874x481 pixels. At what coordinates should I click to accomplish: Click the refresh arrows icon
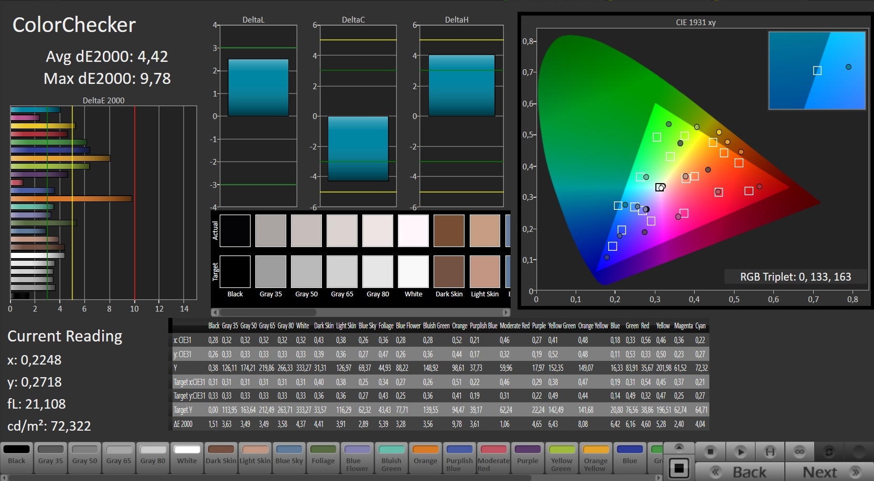pyautogui.click(x=829, y=452)
